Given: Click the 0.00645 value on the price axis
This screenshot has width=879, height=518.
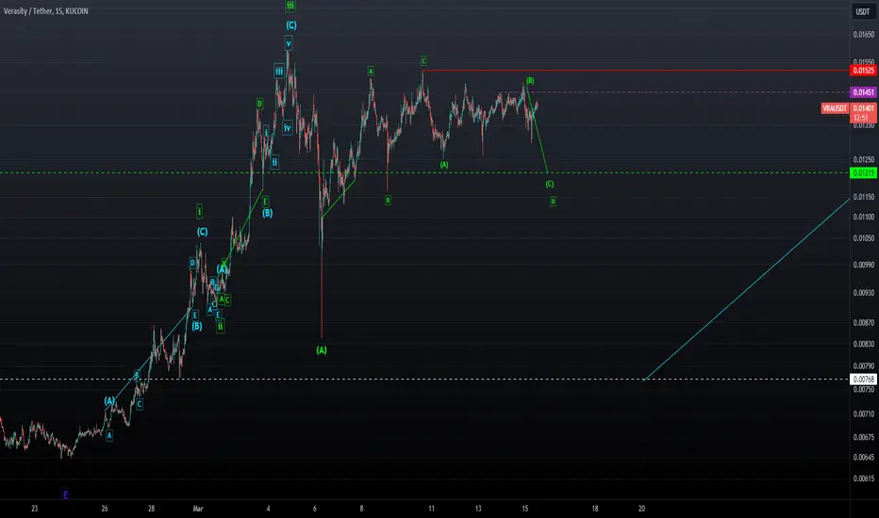Looking at the screenshot, I should pyautogui.click(x=863, y=458).
